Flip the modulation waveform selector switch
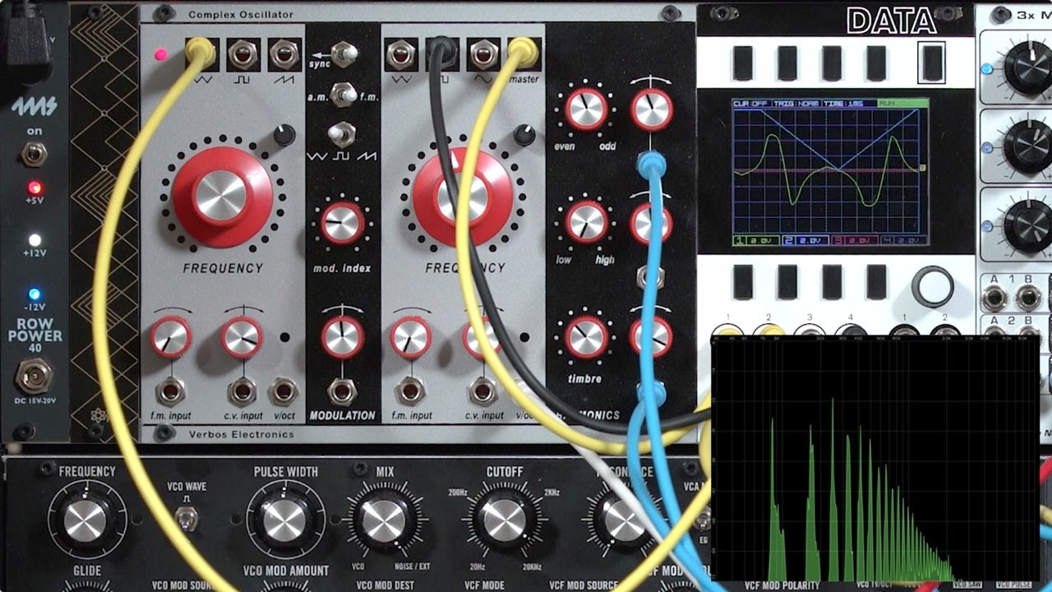The height and width of the screenshot is (592, 1052). [343, 133]
